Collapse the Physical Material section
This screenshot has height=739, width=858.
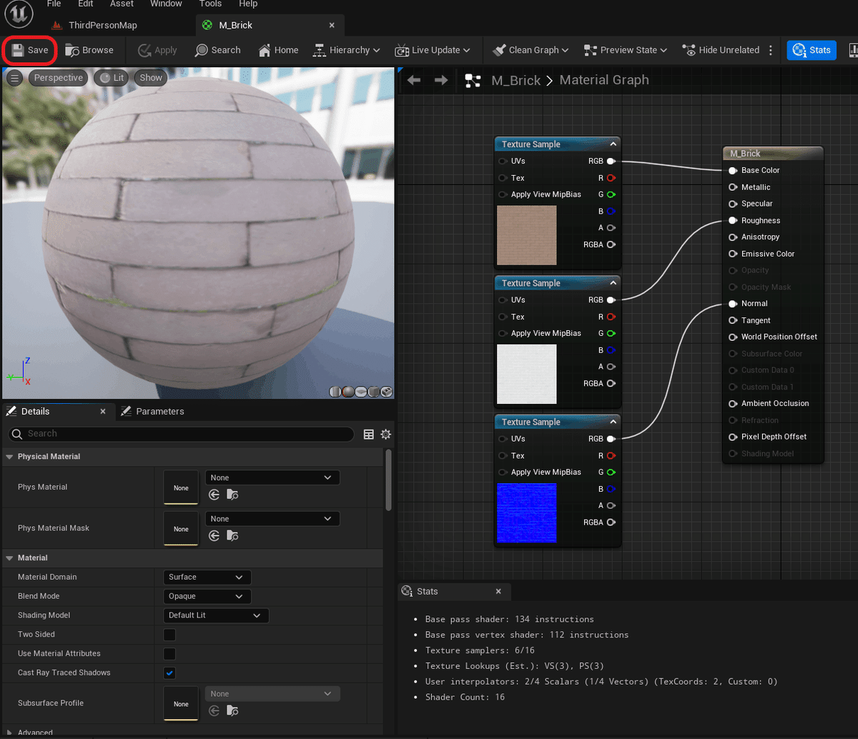tap(9, 457)
